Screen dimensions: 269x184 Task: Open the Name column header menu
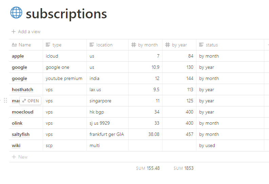click(24, 45)
